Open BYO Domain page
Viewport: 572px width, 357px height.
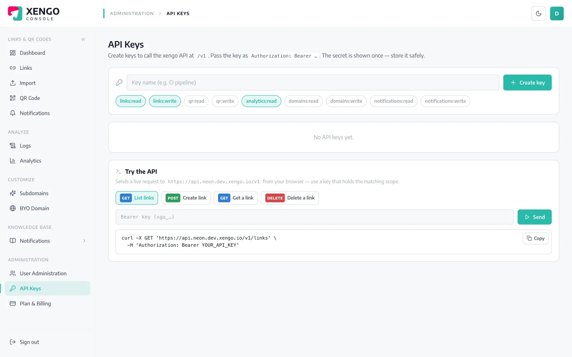[x=48, y=208]
